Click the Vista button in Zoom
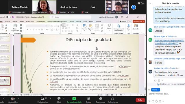 point(141,3)
